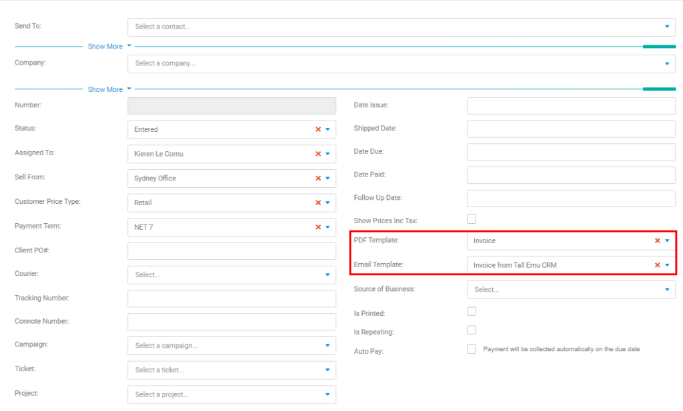This screenshot has width=683, height=411.
Task: Click into the Client PO# field
Action: point(231,250)
